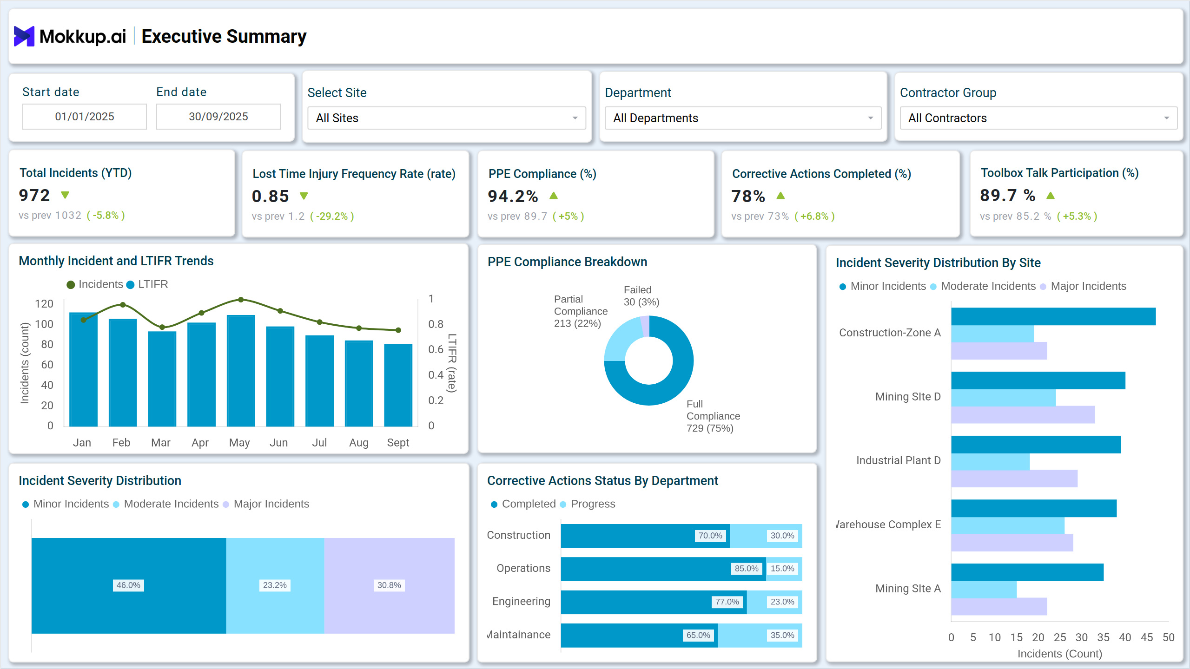Click Engineering 23.0% progress segment
This screenshot has width=1190, height=669.
[774, 602]
